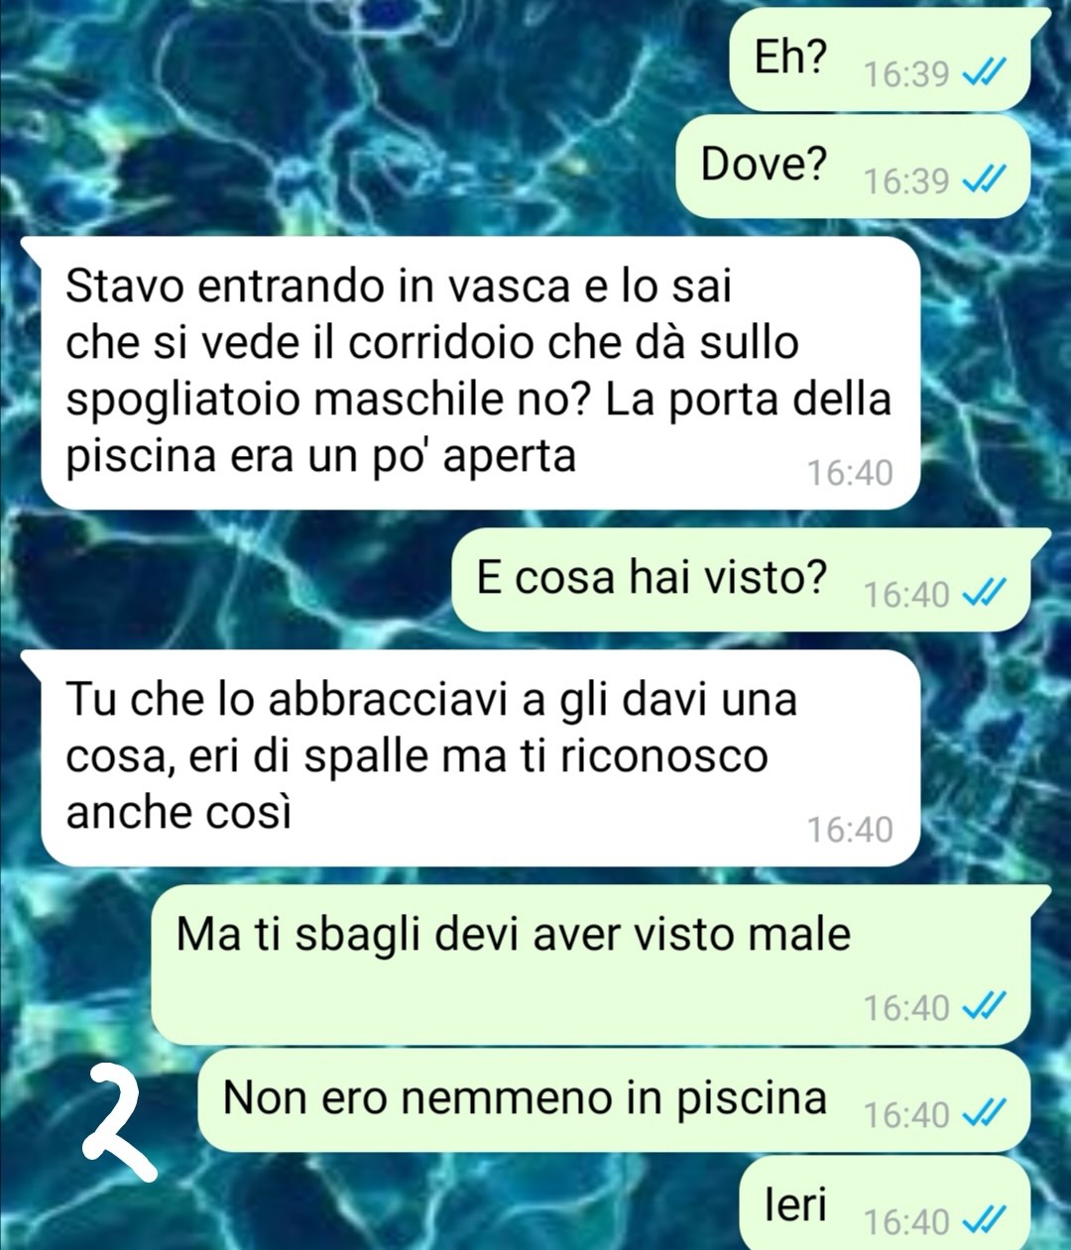Tap the white handwritten number 2 annotation
Image resolution: width=1071 pixels, height=1250 pixels.
119,1122
